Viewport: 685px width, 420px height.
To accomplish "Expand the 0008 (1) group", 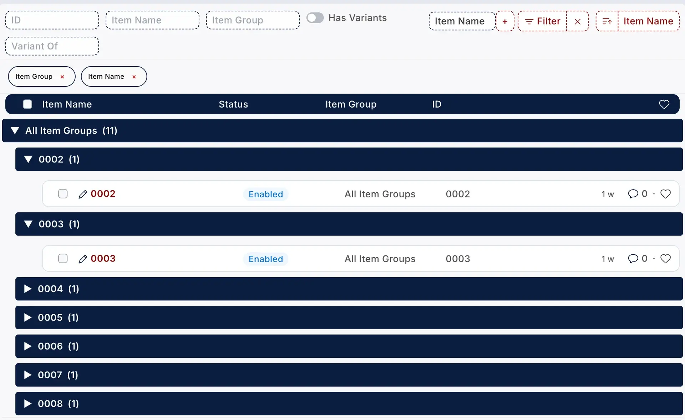I will click(27, 404).
